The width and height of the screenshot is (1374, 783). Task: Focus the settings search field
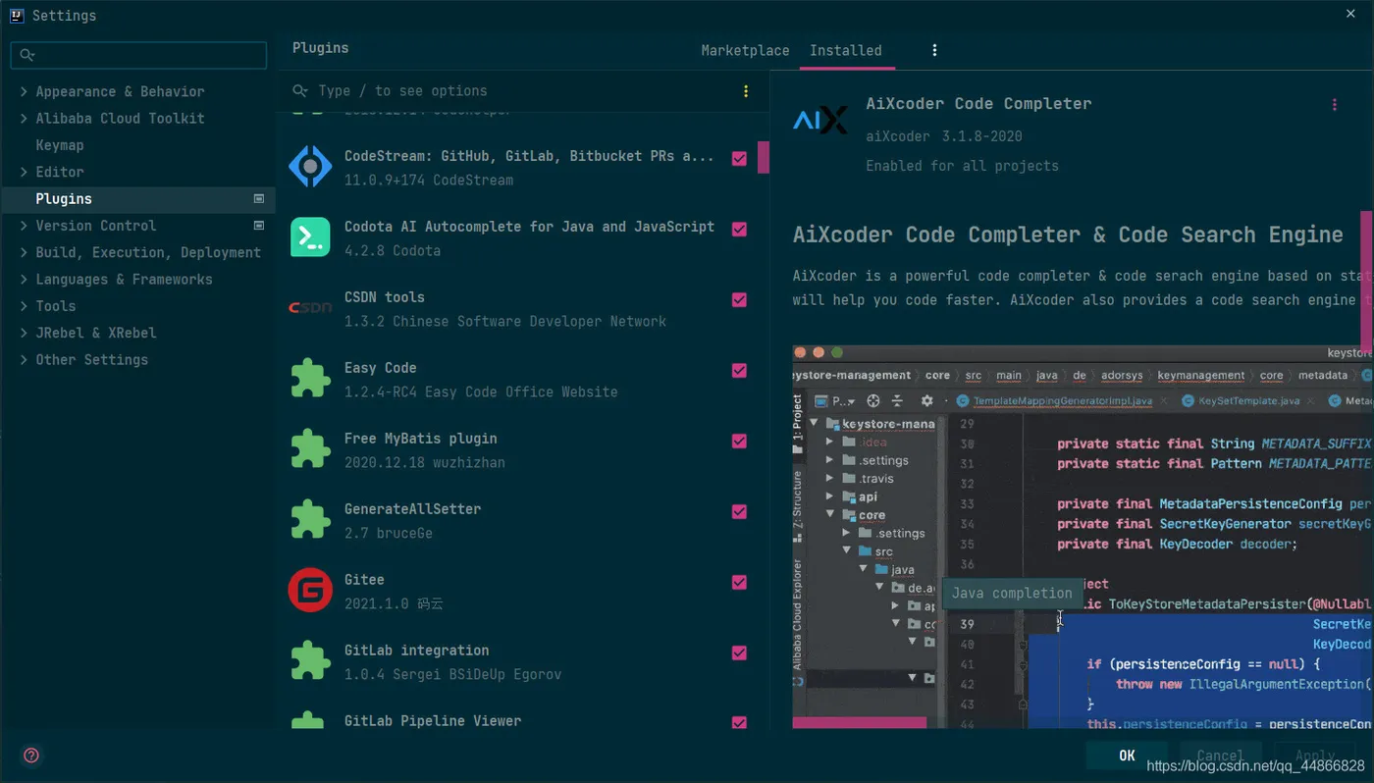pos(138,56)
